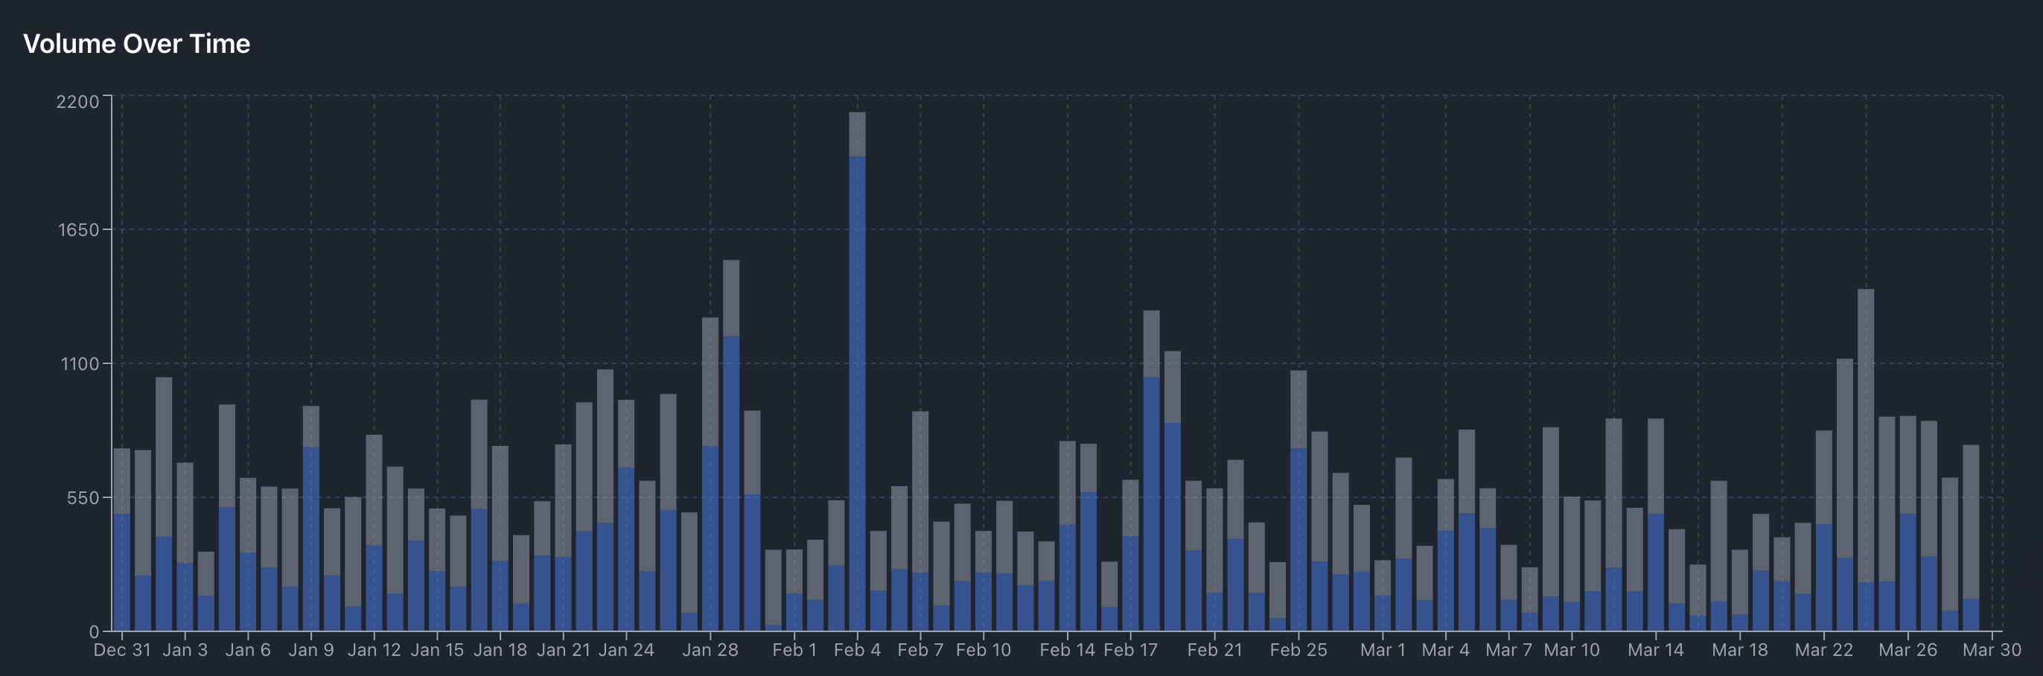Click the Volume Over Time title
This screenshot has height=676, width=2043.
click(x=136, y=44)
